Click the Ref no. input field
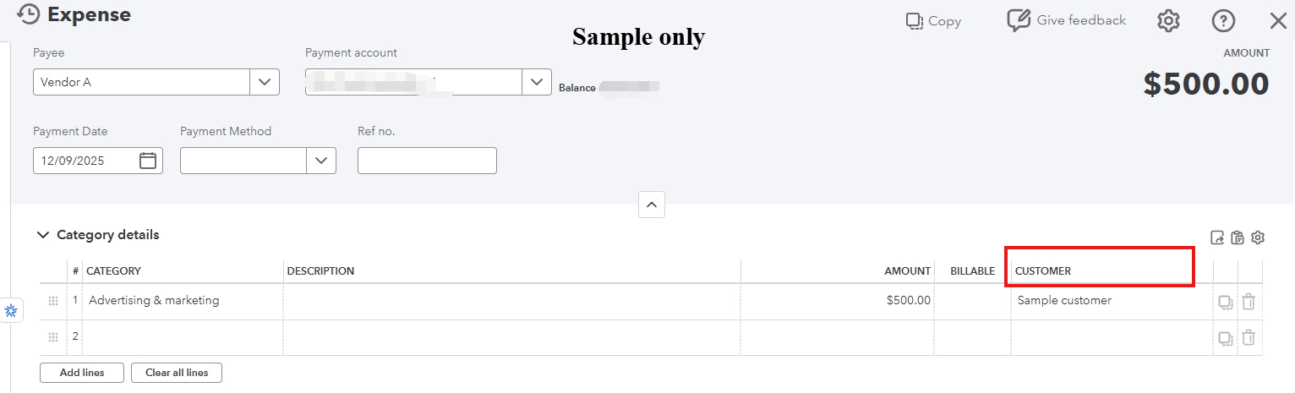This screenshot has width=1295, height=393. click(427, 161)
